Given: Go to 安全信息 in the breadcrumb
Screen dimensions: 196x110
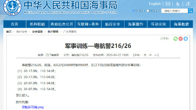Looking at the screenshot, I should [37, 32].
